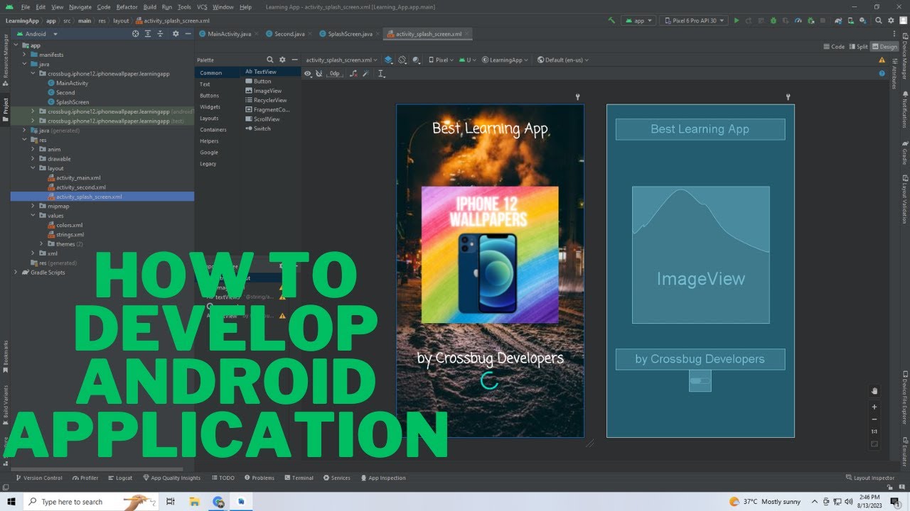The width and height of the screenshot is (910, 511).
Task: Open App Quality Insights panel
Action: tap(171, 478)
